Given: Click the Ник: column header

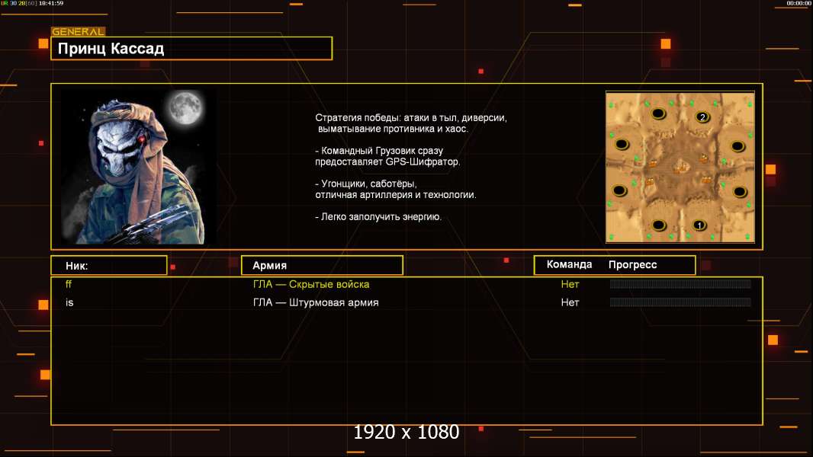Looking at the screenshot, I should 109,266.
